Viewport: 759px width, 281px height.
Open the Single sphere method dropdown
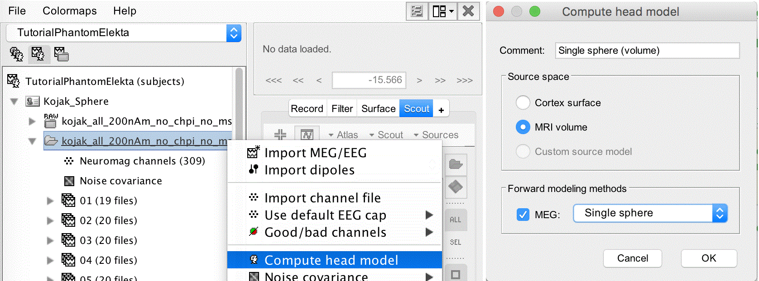tap(650, 213)
